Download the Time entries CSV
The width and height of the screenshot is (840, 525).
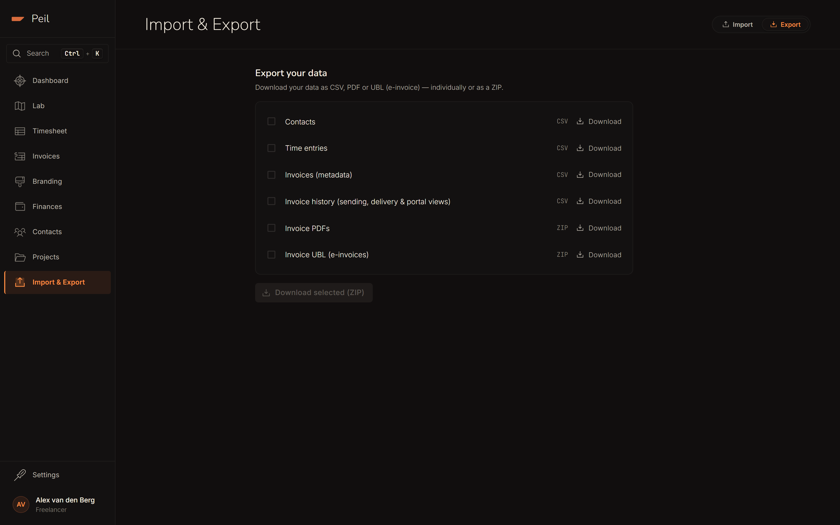(599, 148)
